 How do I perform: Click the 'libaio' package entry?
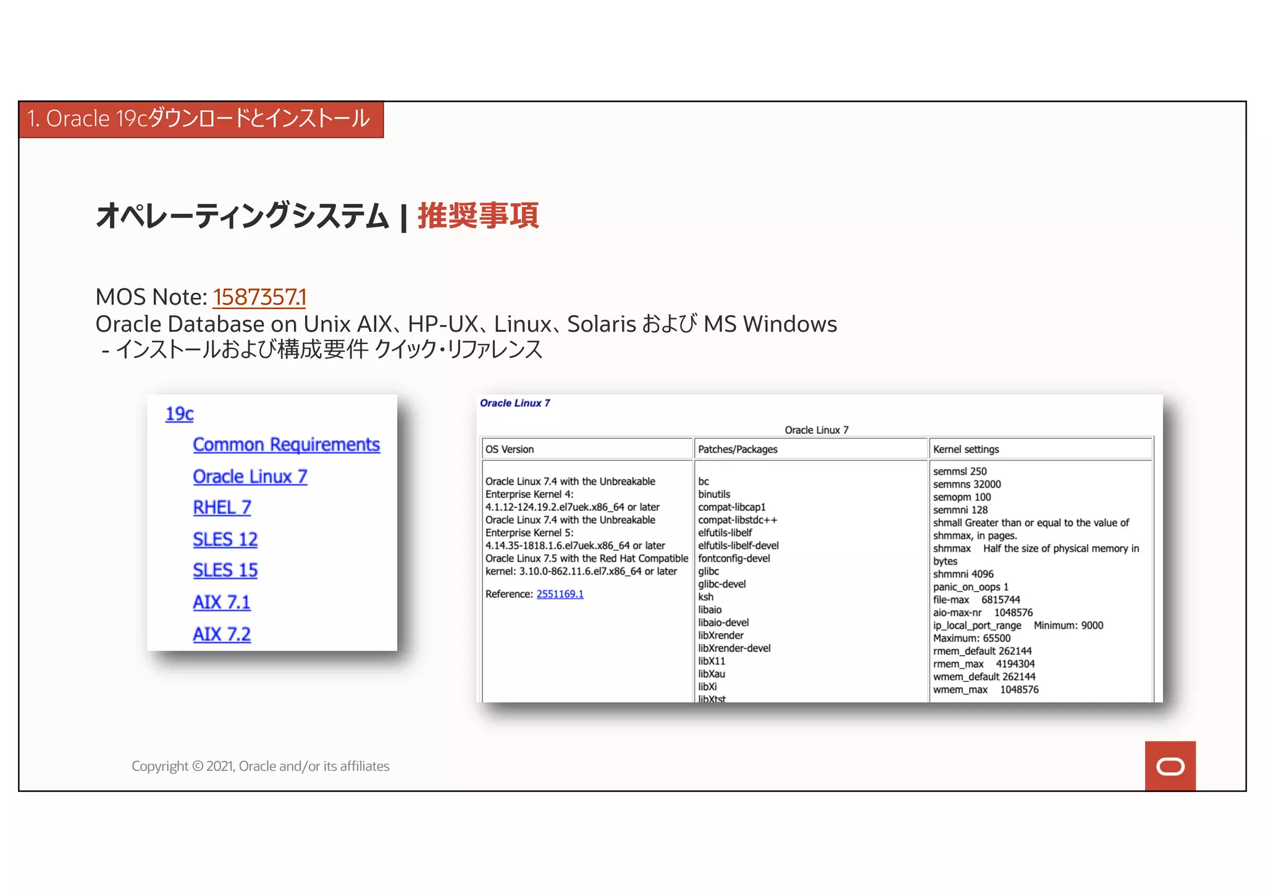click(x=710, y=610)
